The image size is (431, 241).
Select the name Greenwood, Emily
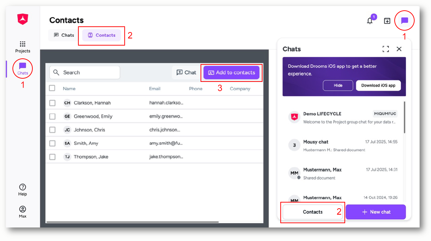point(93,116)
